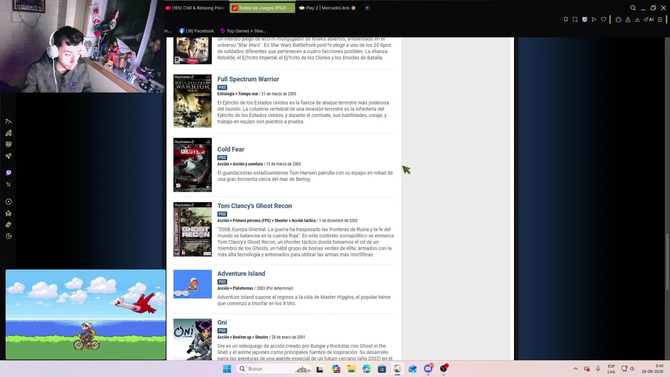Start a snapshot with the selection icon
Screen dimensions: 670x377
[x=575, y=19]
